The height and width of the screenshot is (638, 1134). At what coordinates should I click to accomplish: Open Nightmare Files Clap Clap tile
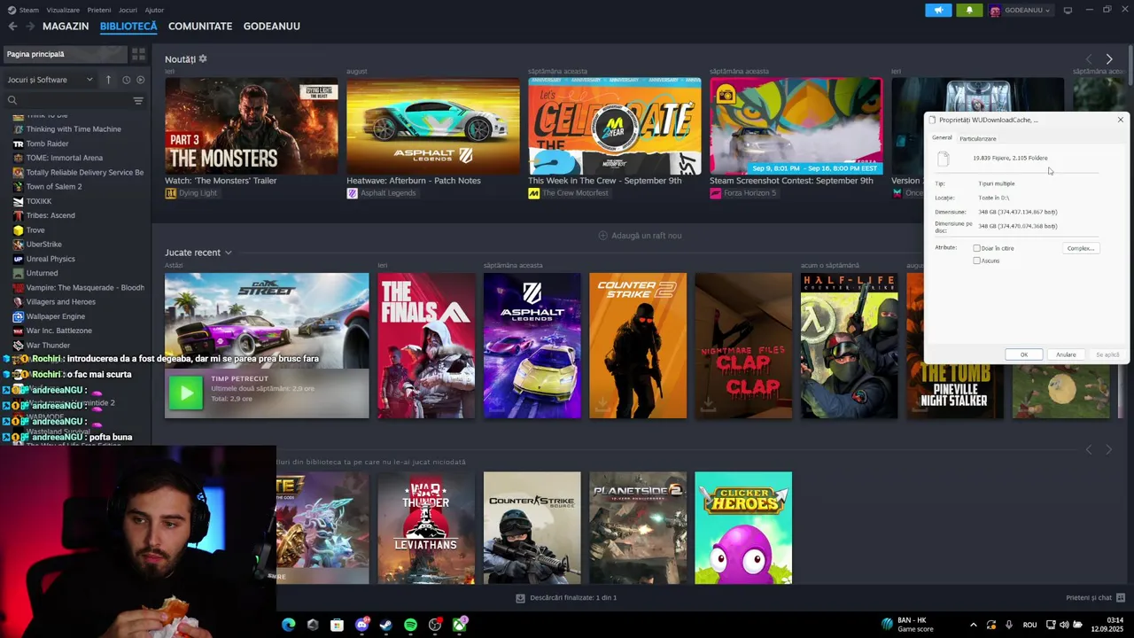pos(743,346)
